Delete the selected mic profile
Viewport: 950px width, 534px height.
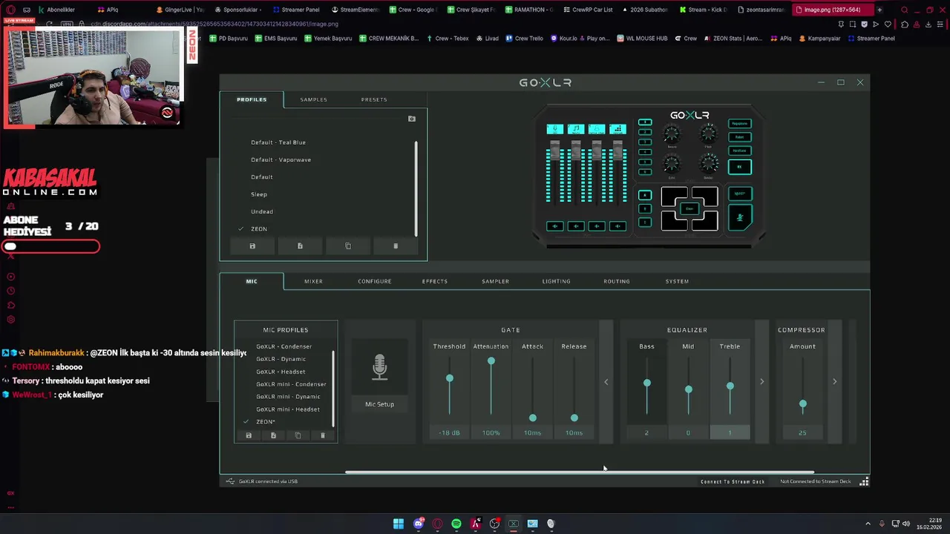coord(322,435)
